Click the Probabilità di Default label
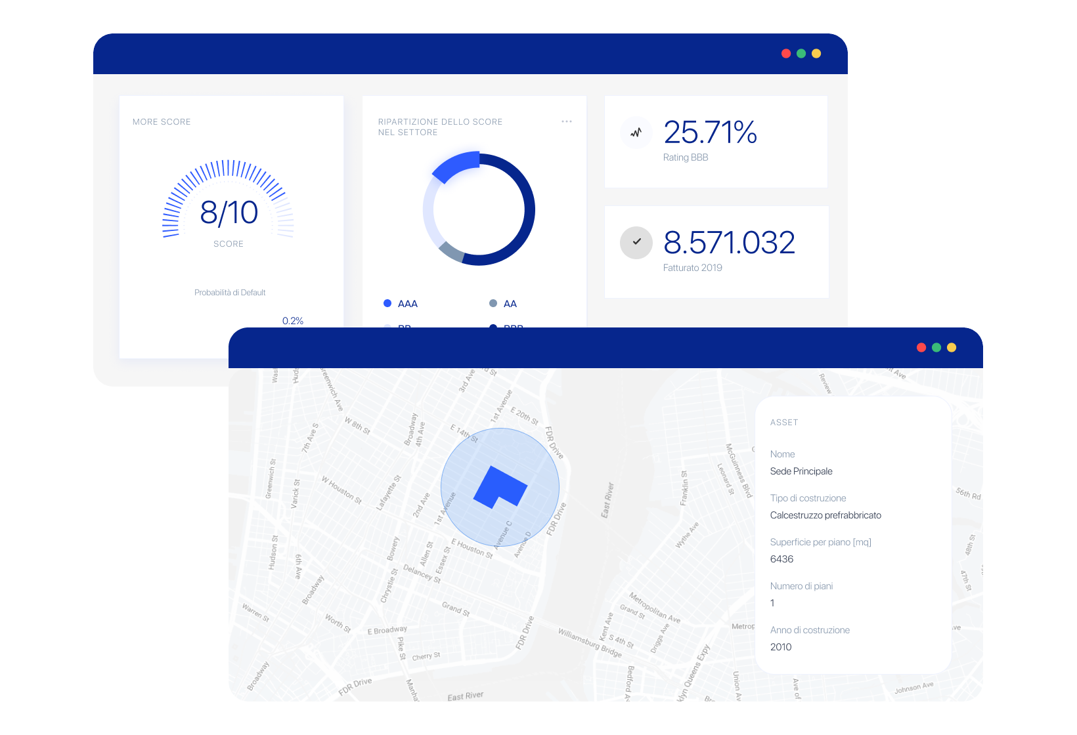Image resolution: width=1077 pixels, height=735 pixels. pyautogui.click(x=230, y=293)
